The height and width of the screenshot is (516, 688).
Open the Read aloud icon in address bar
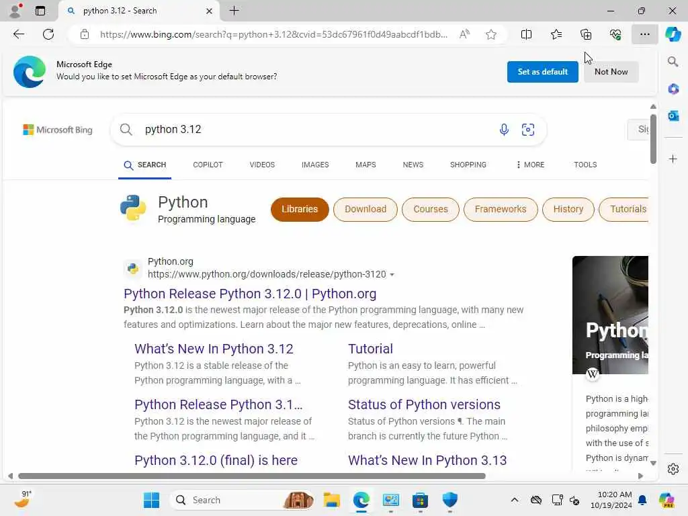pyautogui.click(x=464, y=34)
